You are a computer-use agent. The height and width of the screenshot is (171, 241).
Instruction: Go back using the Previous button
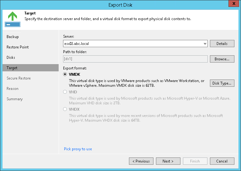coord(141,161)
